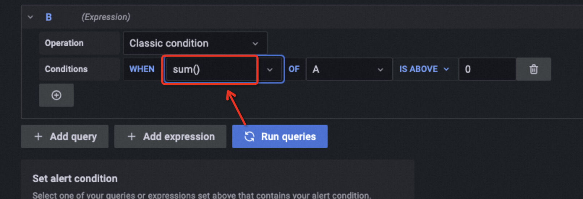Collapse expression B with its chevron
Viewport: 583px width, 199px height.
(x=30, y=17)
